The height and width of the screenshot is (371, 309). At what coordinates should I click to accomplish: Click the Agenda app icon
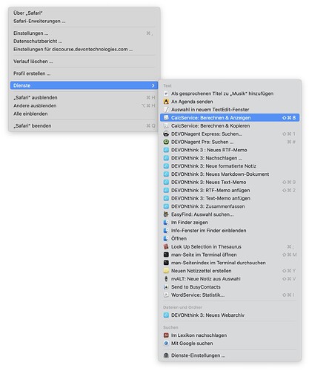pyautogui.click(x=166, y=102)
